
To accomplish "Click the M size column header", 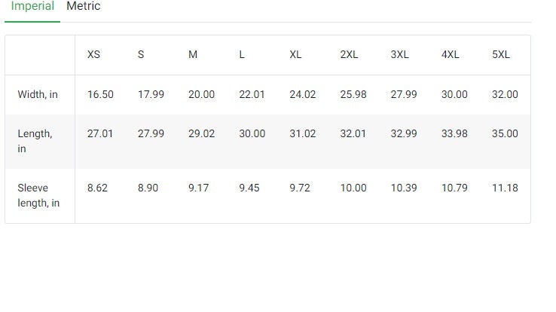I will pos(193,54).
